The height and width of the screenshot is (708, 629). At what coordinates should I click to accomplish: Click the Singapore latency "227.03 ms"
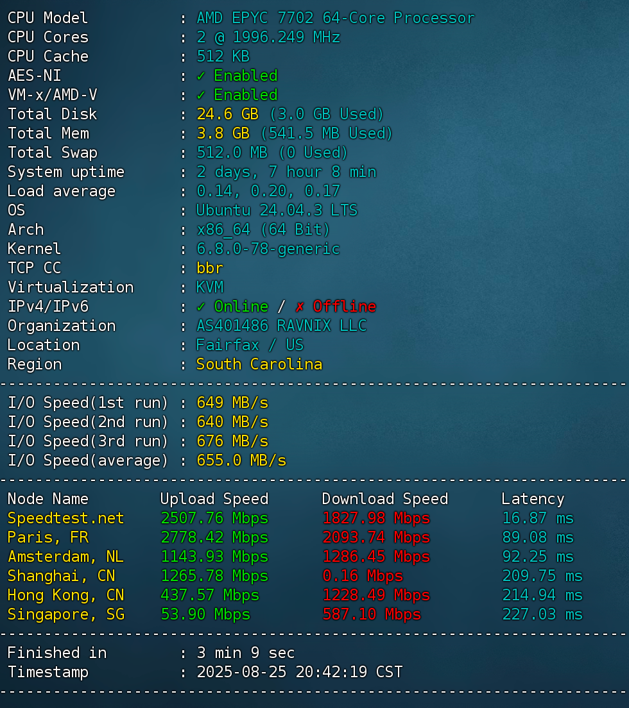(542, 615)
